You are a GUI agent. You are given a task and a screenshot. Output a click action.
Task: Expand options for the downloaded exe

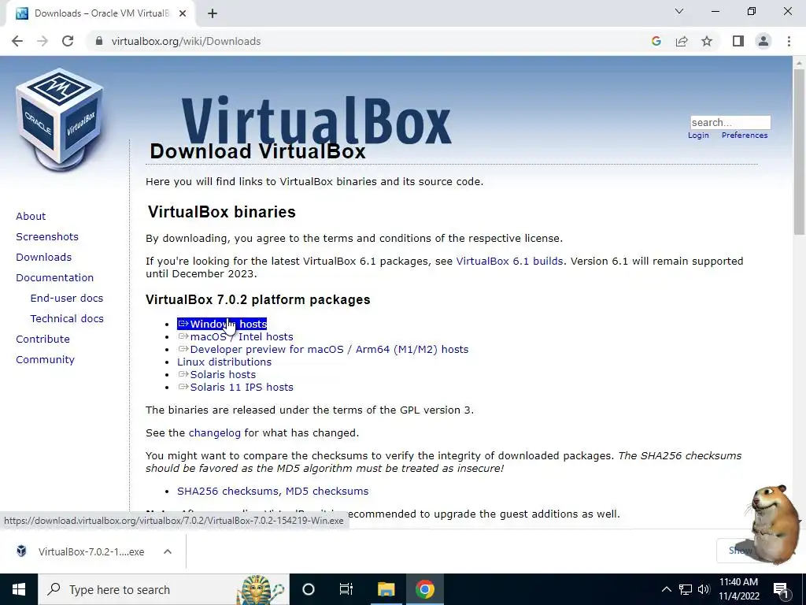tap(168, 551)
